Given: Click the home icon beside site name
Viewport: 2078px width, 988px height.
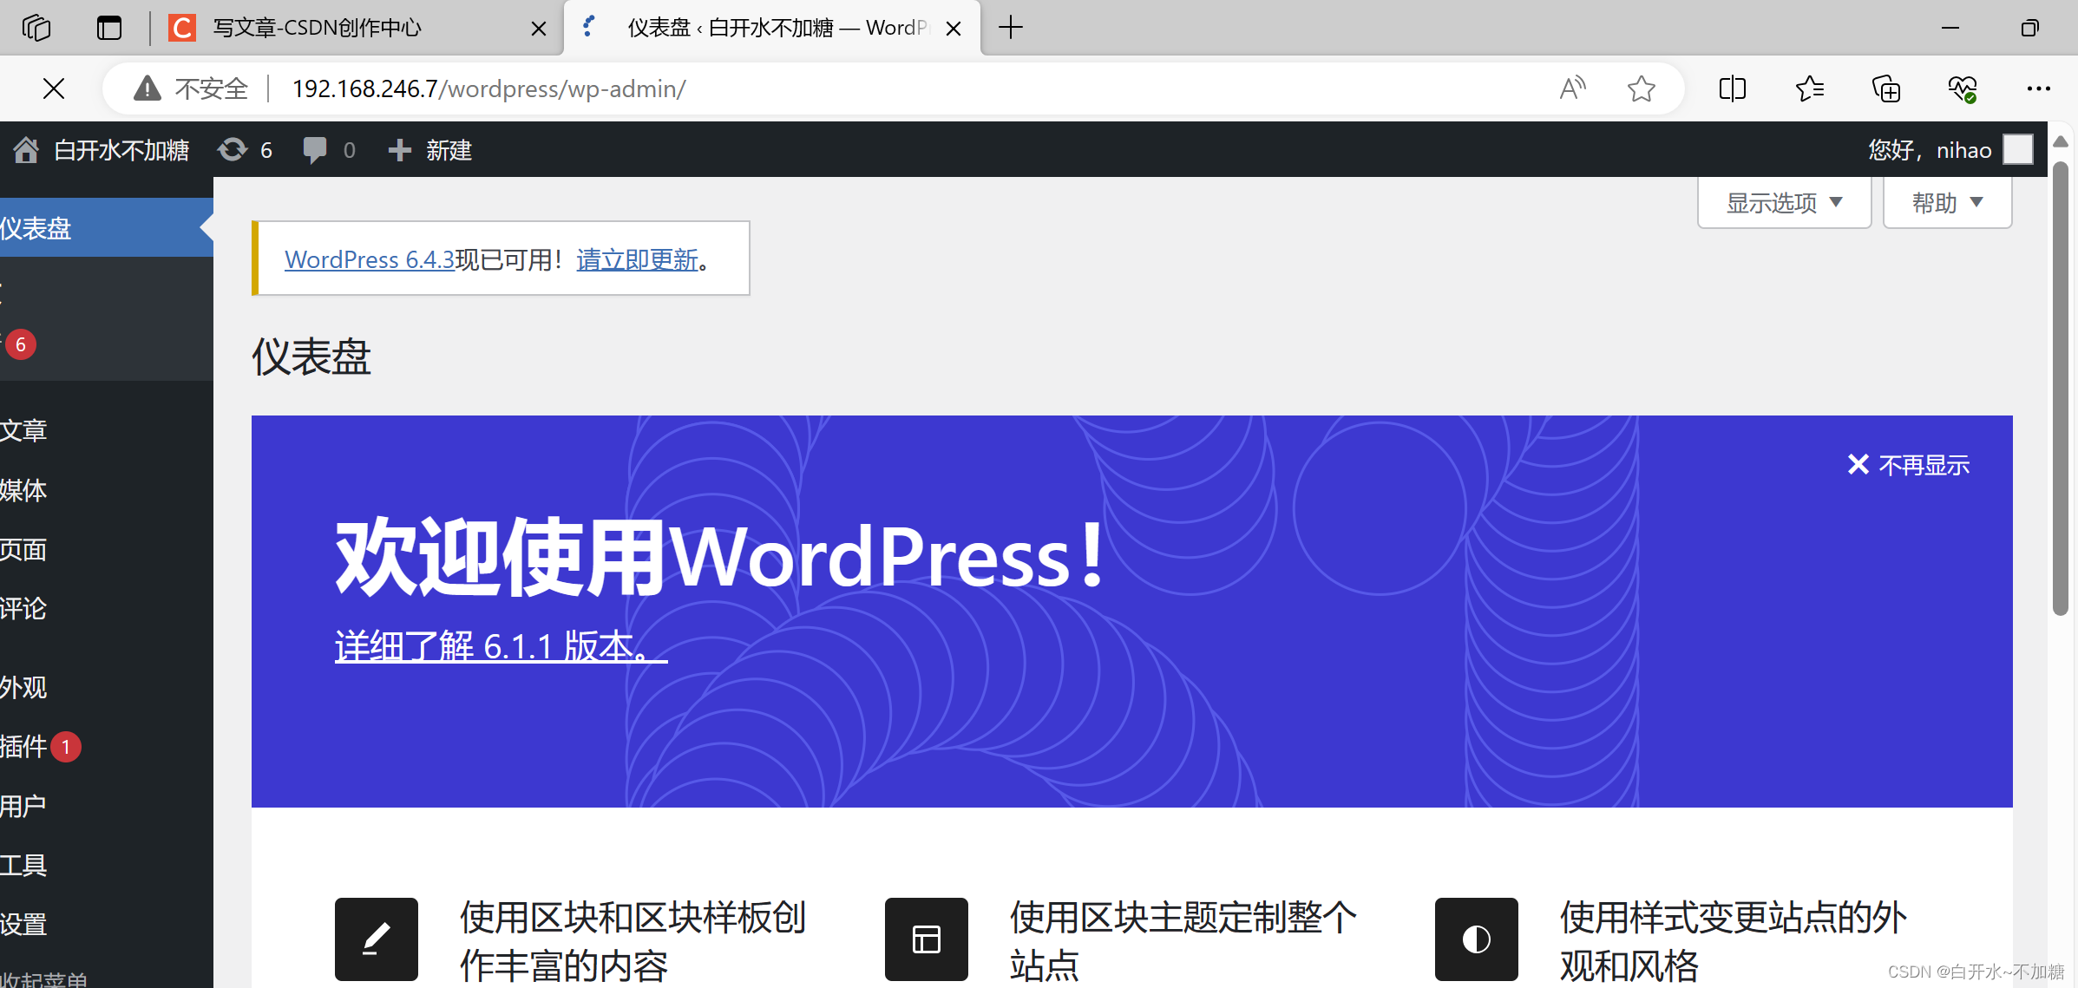Looking at the screenshot, I should click(x=26, y=150).
